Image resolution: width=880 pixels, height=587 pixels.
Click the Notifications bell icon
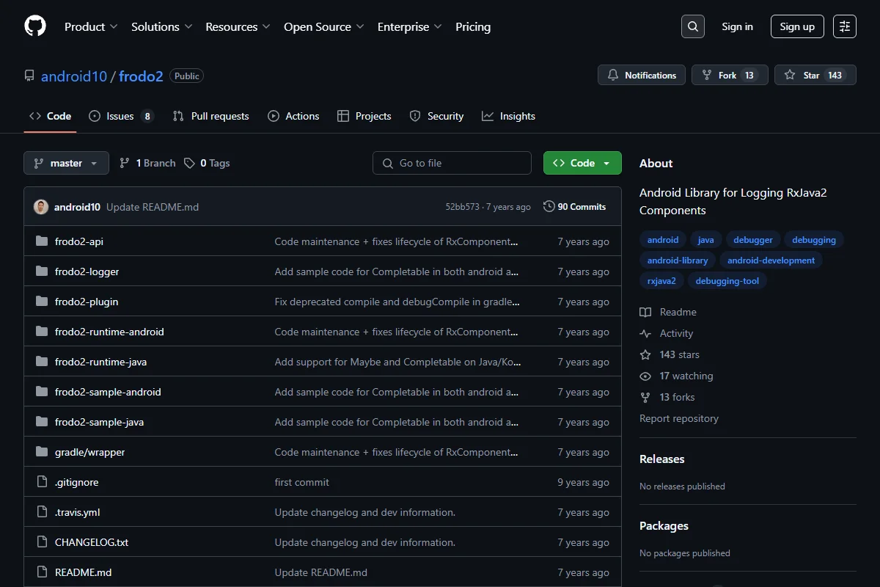coord(613,76)
